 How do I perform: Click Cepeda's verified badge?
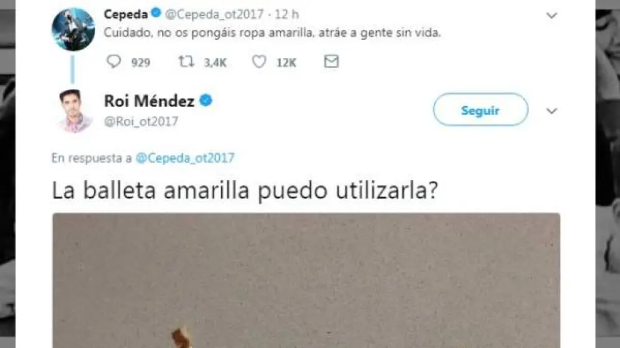(157, 13)
